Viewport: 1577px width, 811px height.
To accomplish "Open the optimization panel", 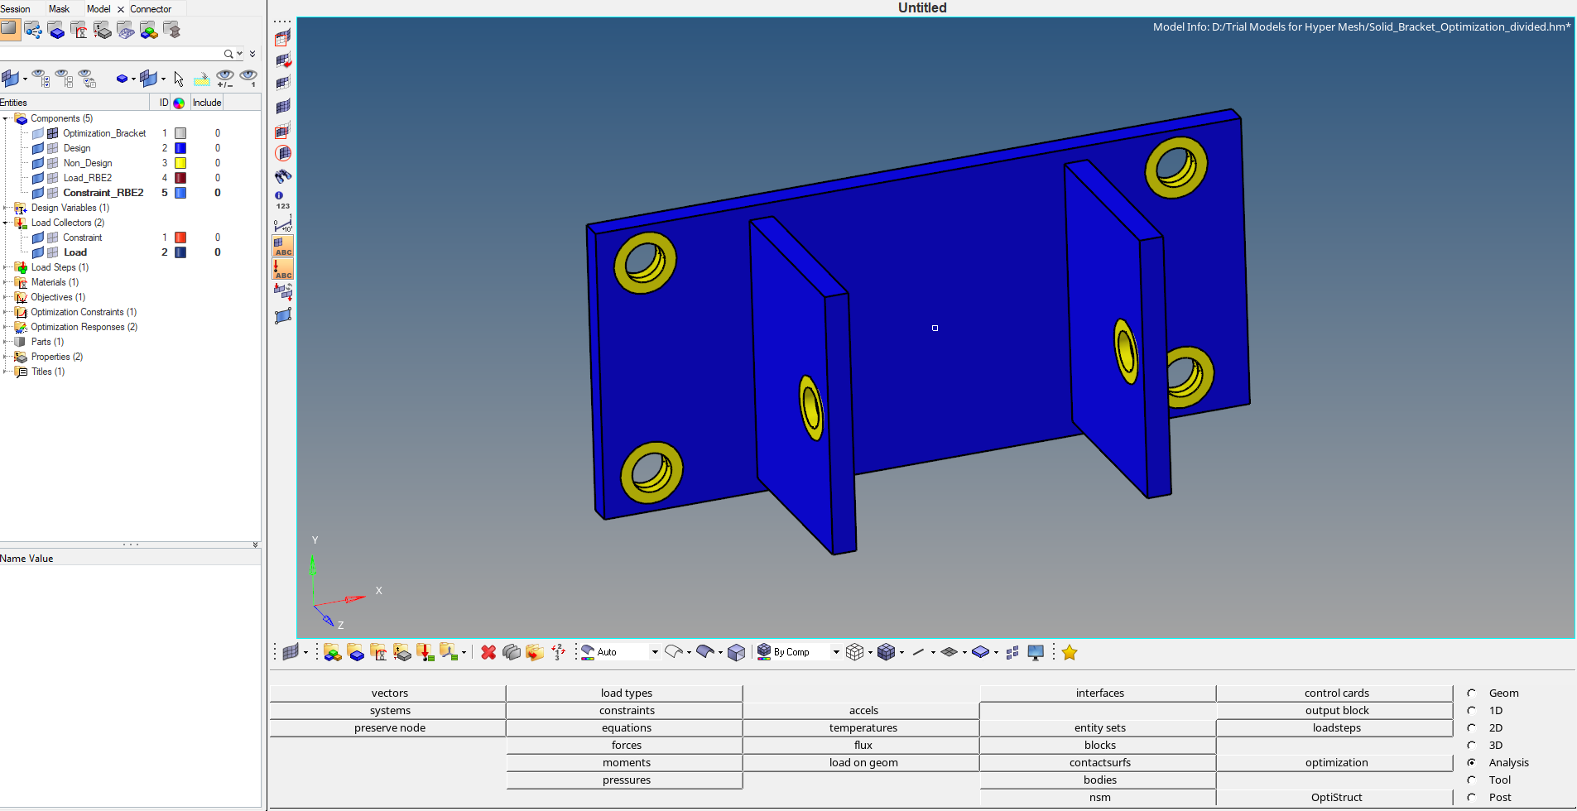I will [1335, 762].
